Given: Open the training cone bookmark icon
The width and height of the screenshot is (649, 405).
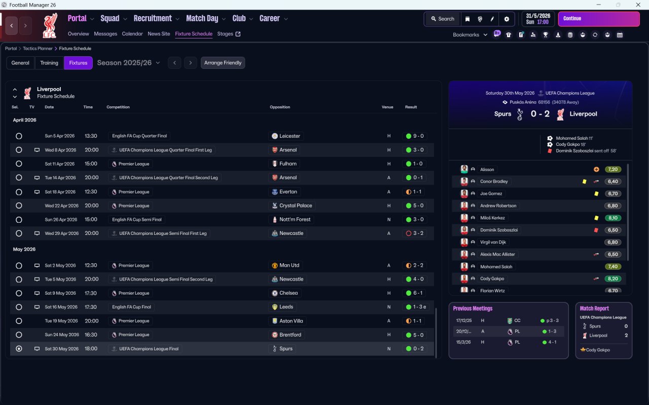Looking at the screenshot, I should [558, 35].
